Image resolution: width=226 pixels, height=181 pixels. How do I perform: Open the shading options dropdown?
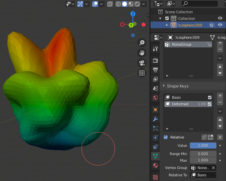(x=143, y=4)
